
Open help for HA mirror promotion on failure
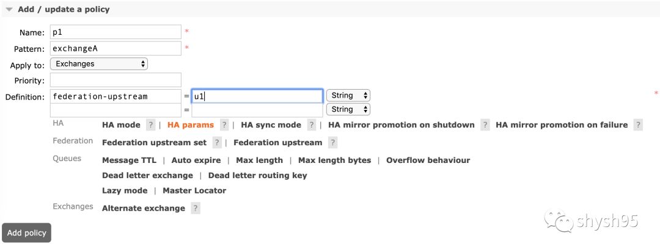click(638, 125)
